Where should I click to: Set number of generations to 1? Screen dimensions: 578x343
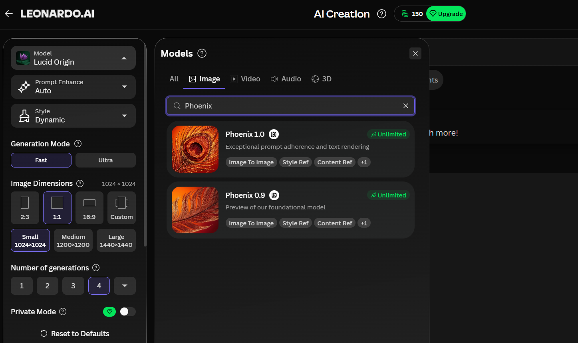click(22, 286)
